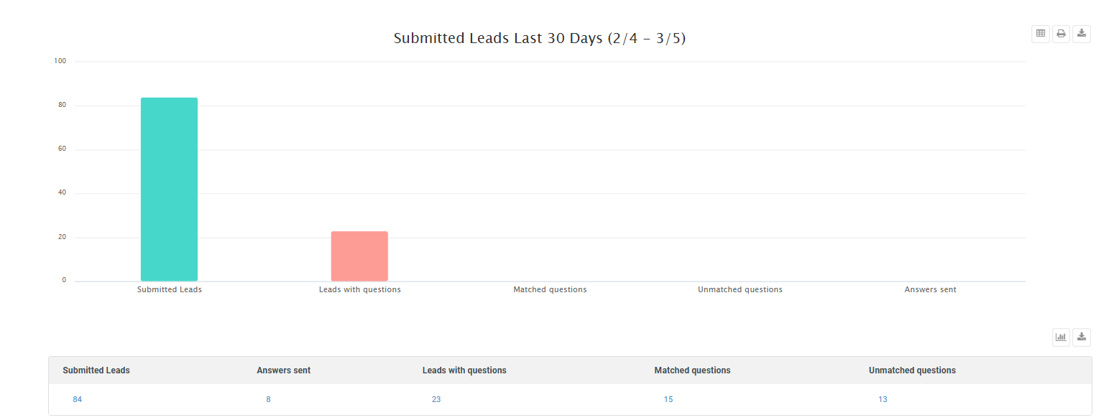Open the 15 matched questions link
Viewport: 1114px width, 420px height.
click(668, 399)
